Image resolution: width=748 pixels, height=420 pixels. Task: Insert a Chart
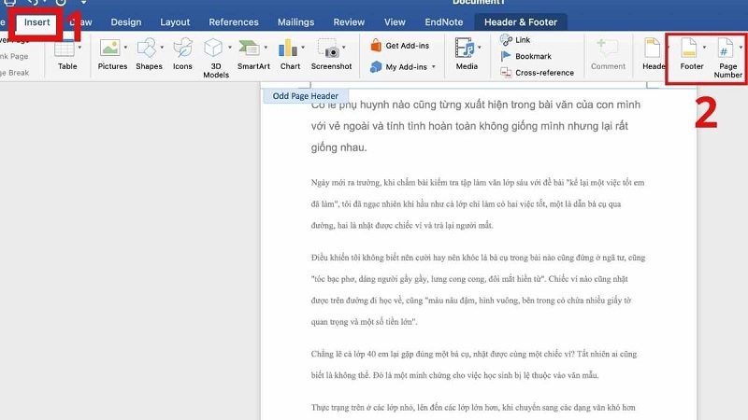[290, 53]
